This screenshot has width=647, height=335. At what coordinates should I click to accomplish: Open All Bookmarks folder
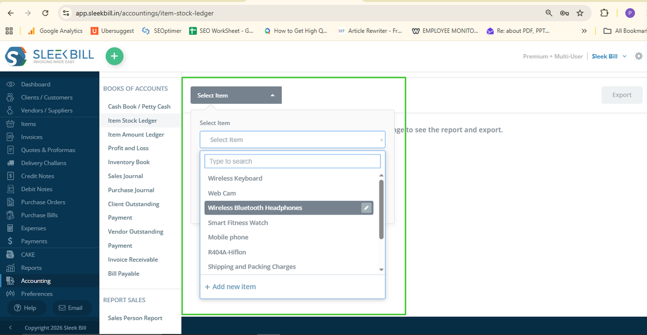click(x=625, y=31)
